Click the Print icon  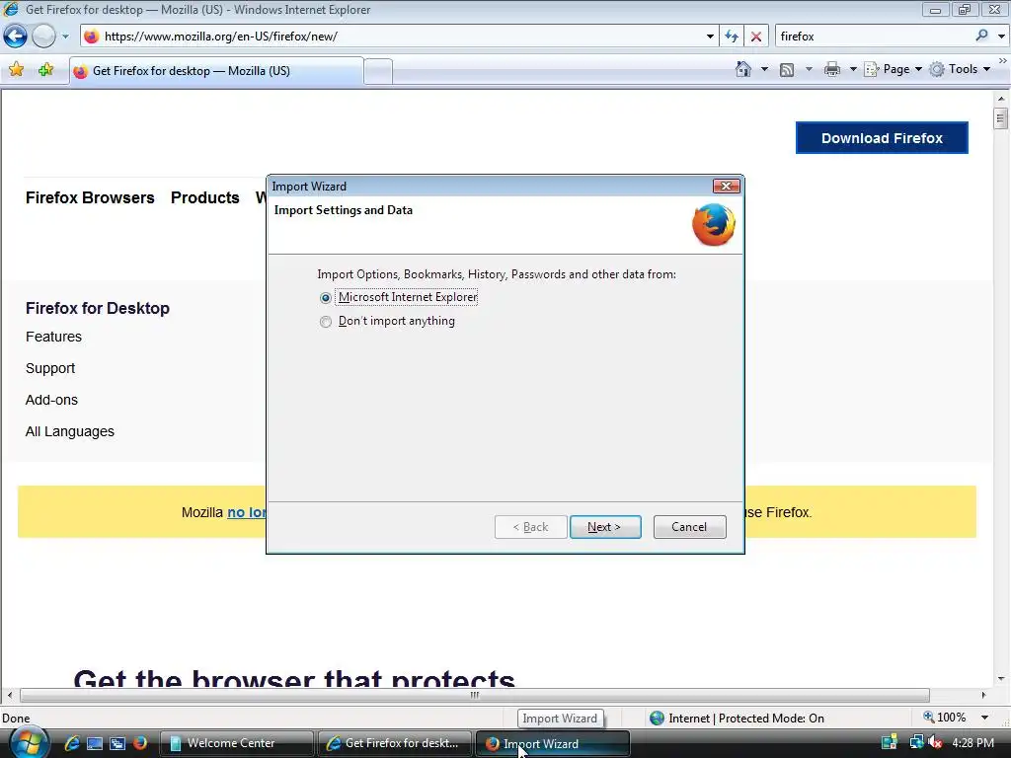point(832,69)
